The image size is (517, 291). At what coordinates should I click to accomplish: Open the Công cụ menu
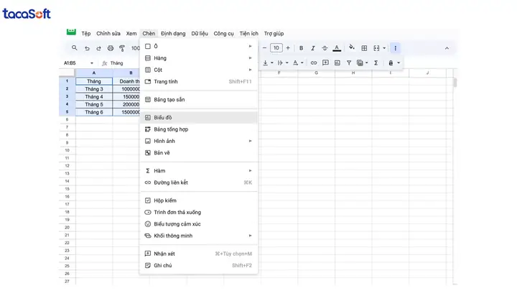223,33
